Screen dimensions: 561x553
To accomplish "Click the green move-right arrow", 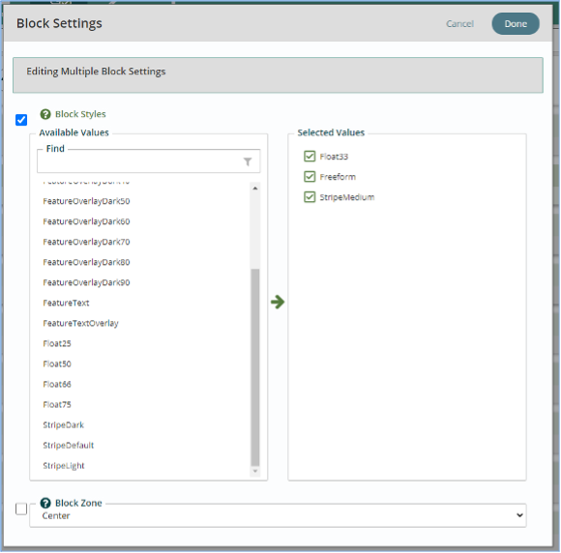I will click(x=278, y=302).
